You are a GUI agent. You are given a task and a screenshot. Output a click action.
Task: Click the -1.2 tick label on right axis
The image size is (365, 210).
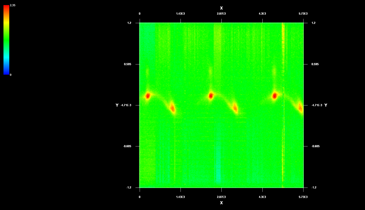314,187
